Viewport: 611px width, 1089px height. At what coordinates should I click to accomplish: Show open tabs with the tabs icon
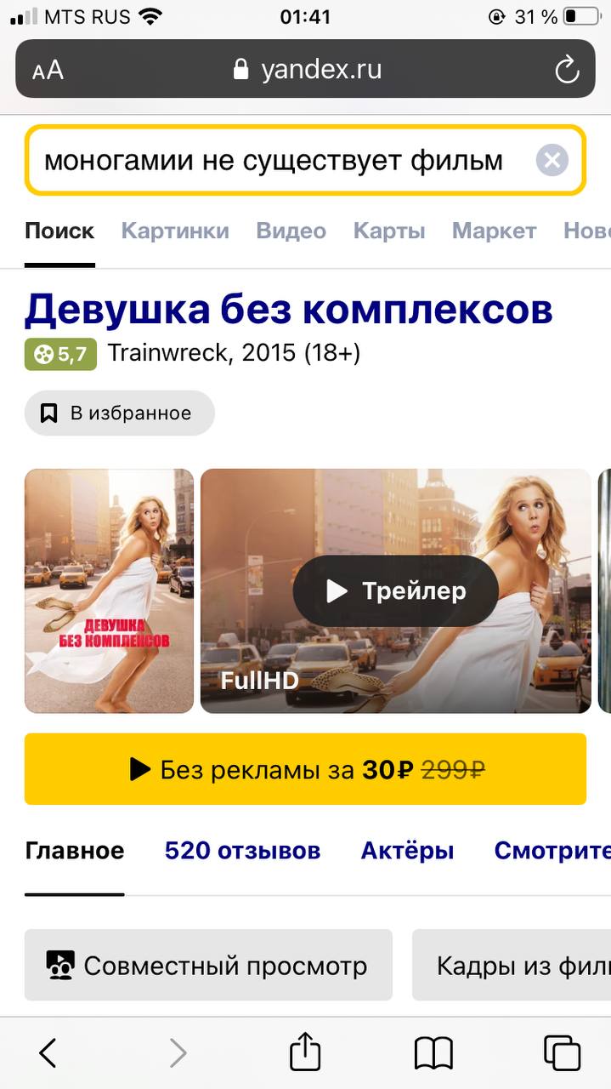tap(562, 1053)
